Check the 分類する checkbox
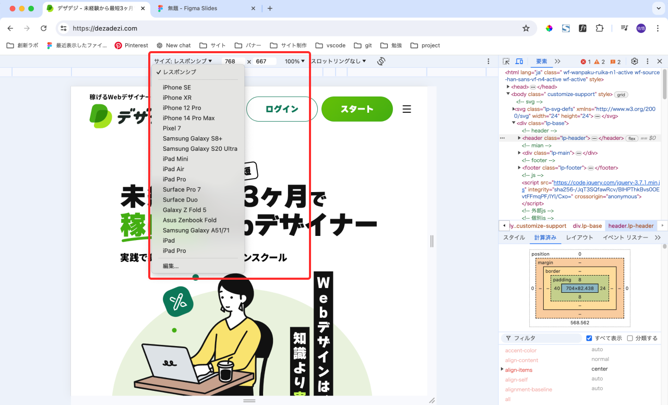Screen dimensions: 668x405 coord(630,338)
